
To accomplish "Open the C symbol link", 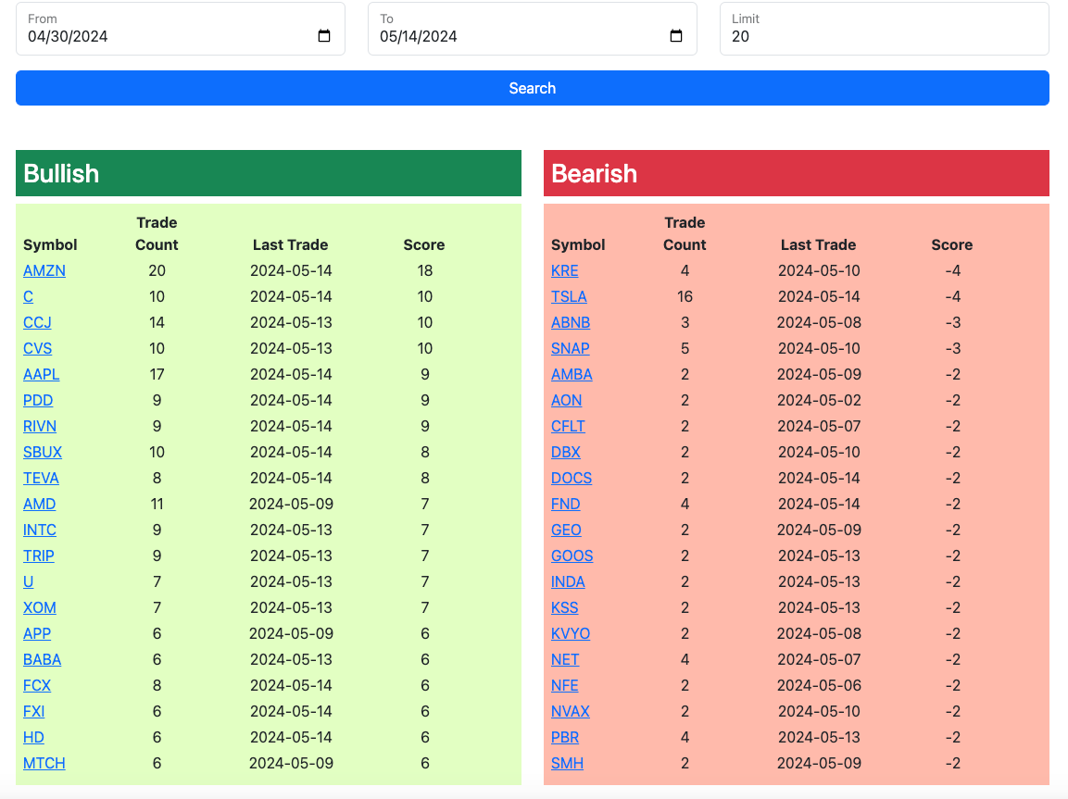I will (x=28, y=297).
